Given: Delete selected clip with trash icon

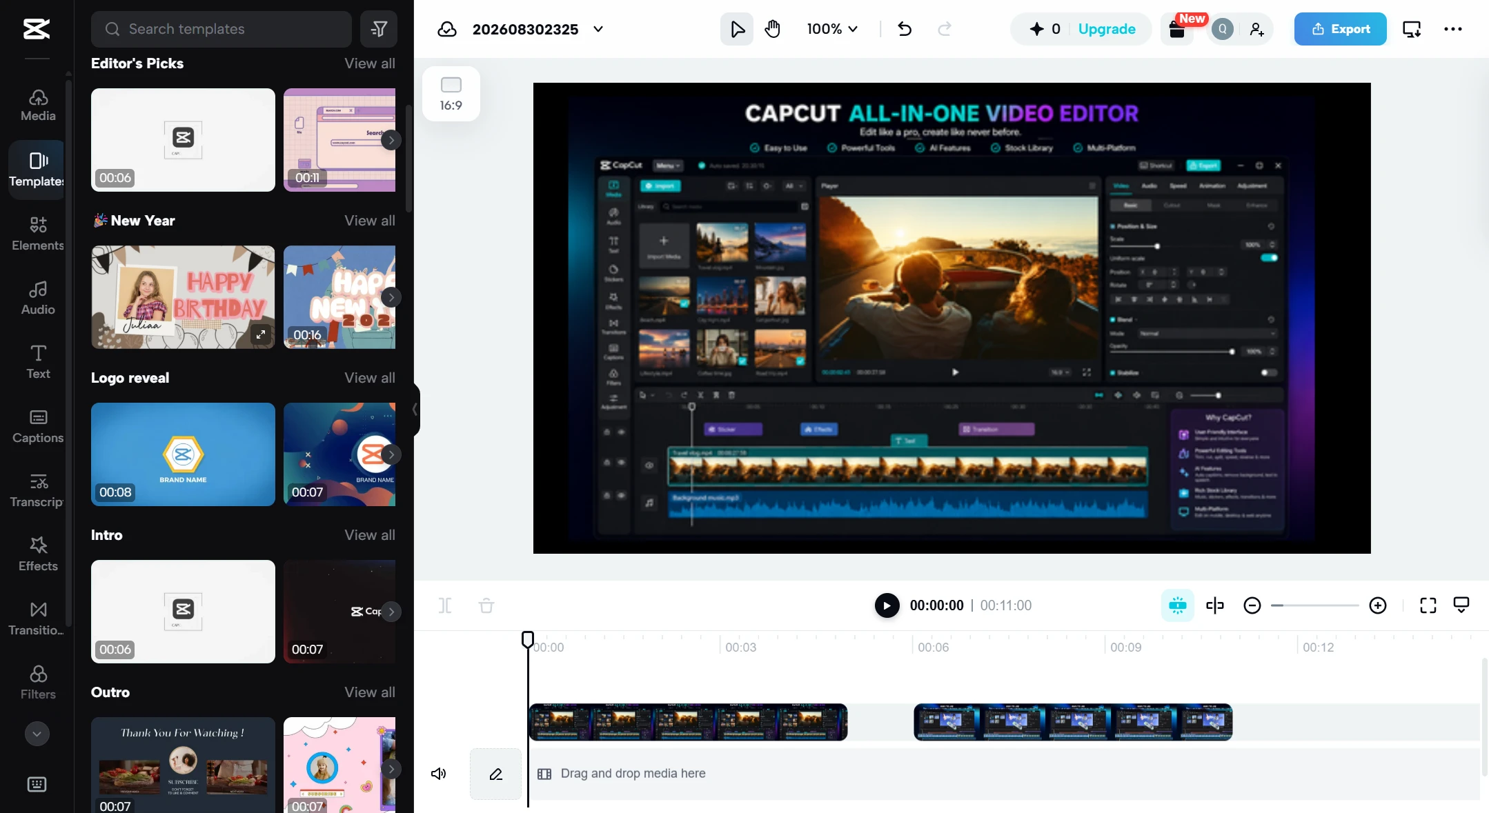Looking at the screenshot, I should (x=486, y=605).
